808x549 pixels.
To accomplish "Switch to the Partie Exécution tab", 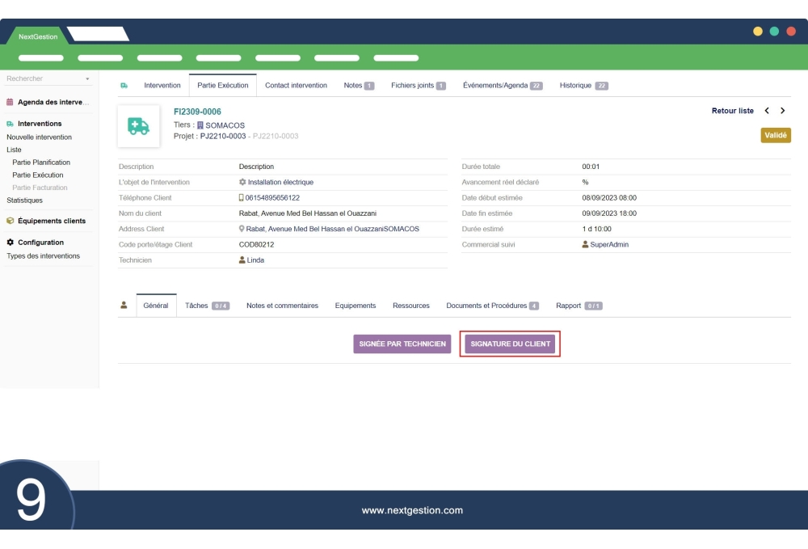I will [222, 86].
